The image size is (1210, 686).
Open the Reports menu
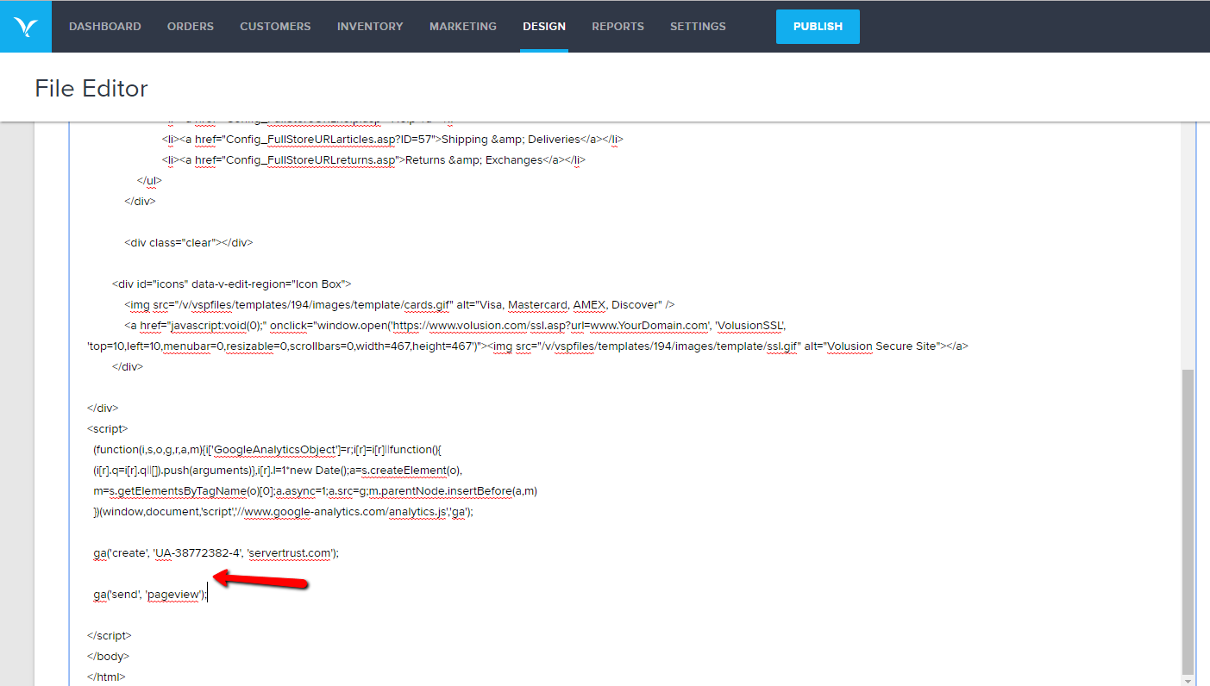[x=618, y=27]
